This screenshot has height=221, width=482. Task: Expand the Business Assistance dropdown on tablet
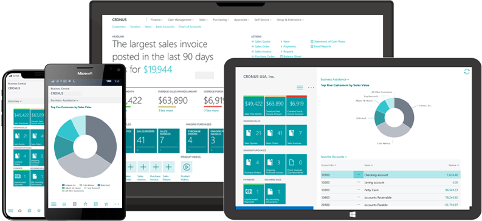point(334,80)
